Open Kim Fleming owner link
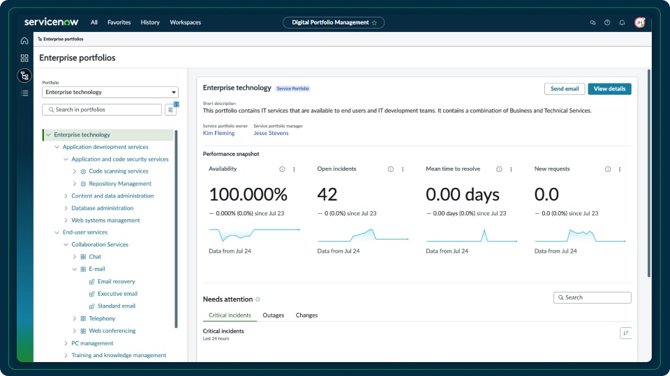This screenshot has height=376, width=670. (x=218, y=133)
